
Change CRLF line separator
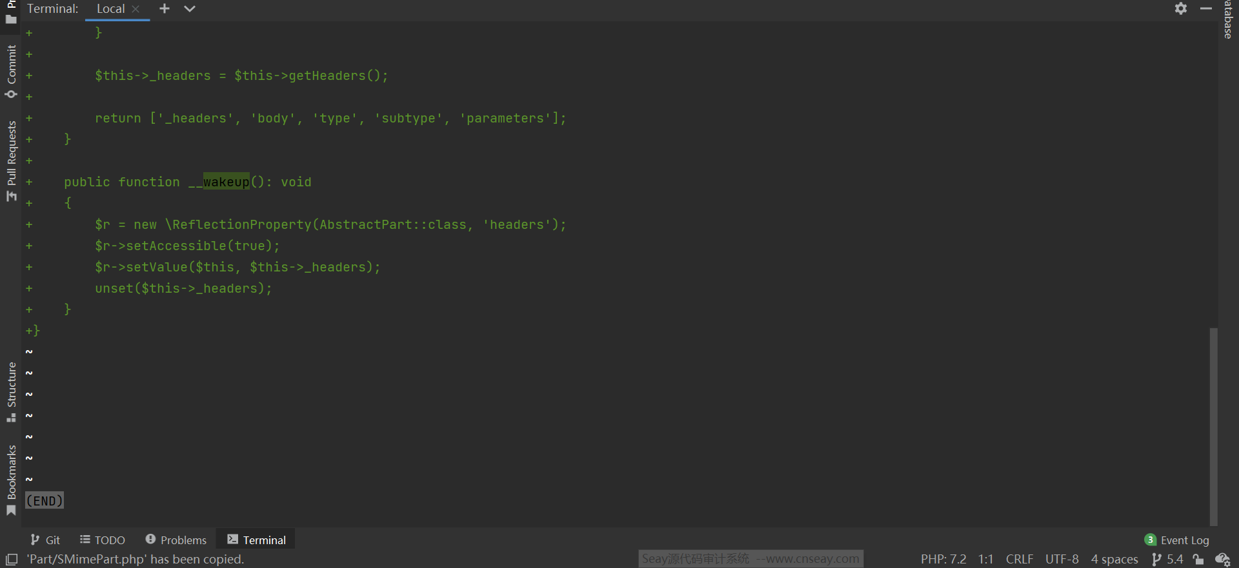[1019, 559]
